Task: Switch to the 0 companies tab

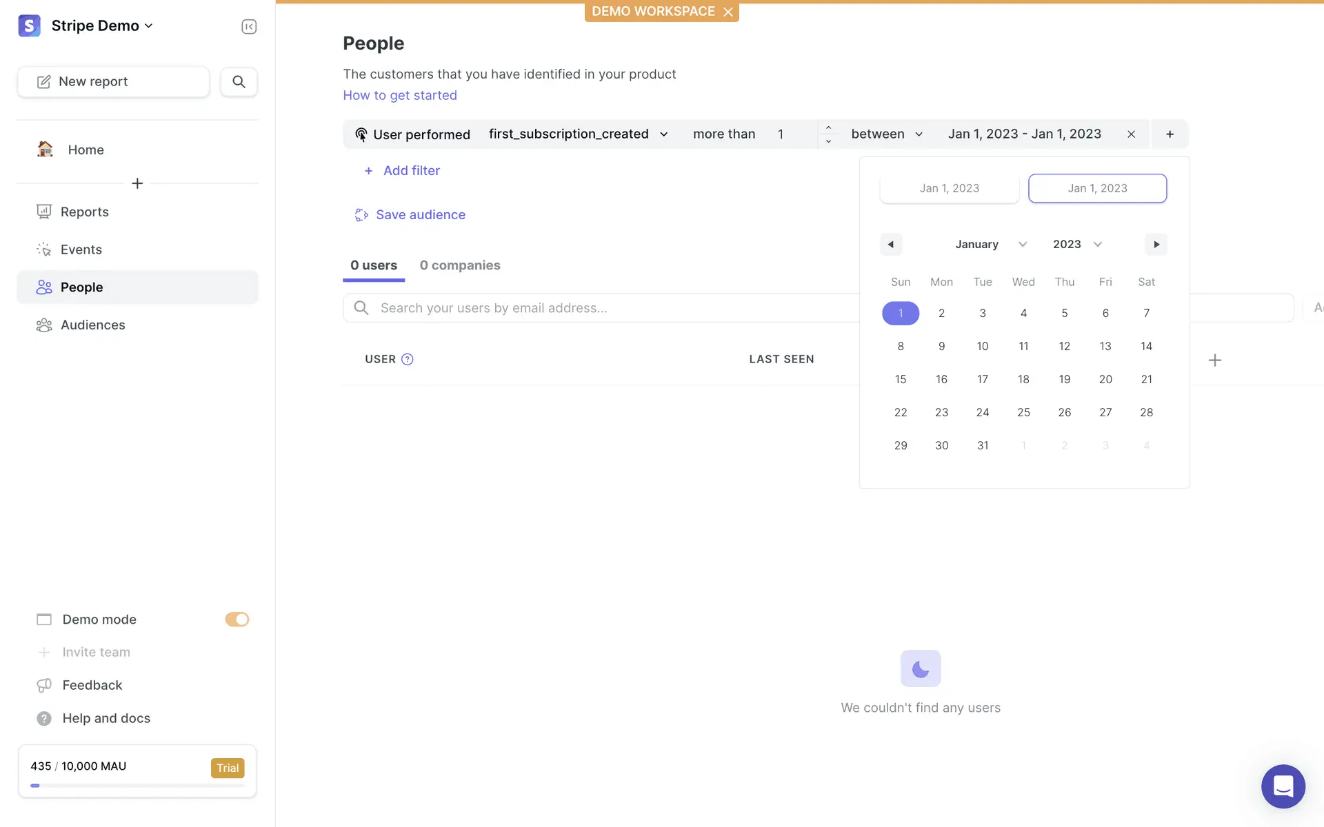Action: tap(459, 265)
